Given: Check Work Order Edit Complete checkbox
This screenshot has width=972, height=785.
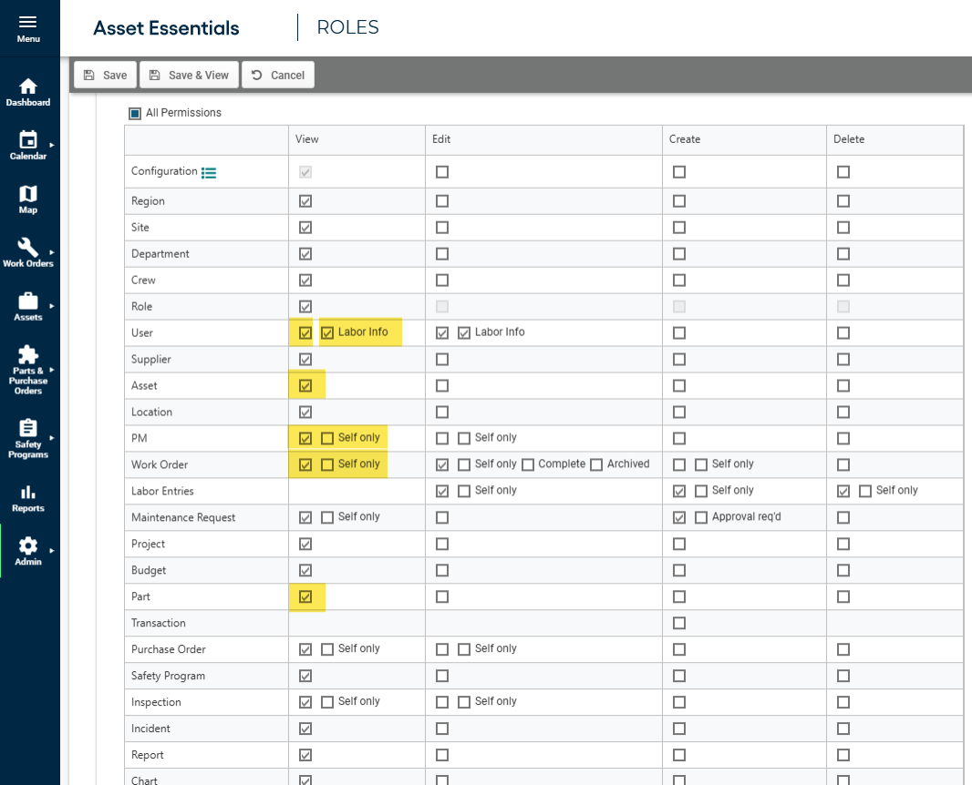Looking at the screenshot, I should coord(528,465).
